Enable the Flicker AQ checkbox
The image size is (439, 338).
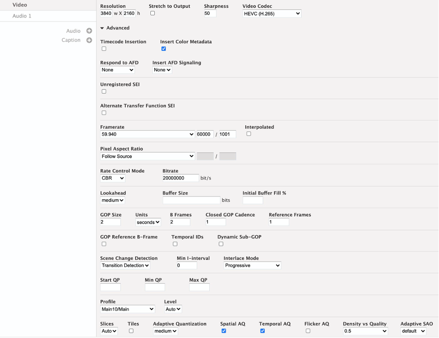click(308, 331)
